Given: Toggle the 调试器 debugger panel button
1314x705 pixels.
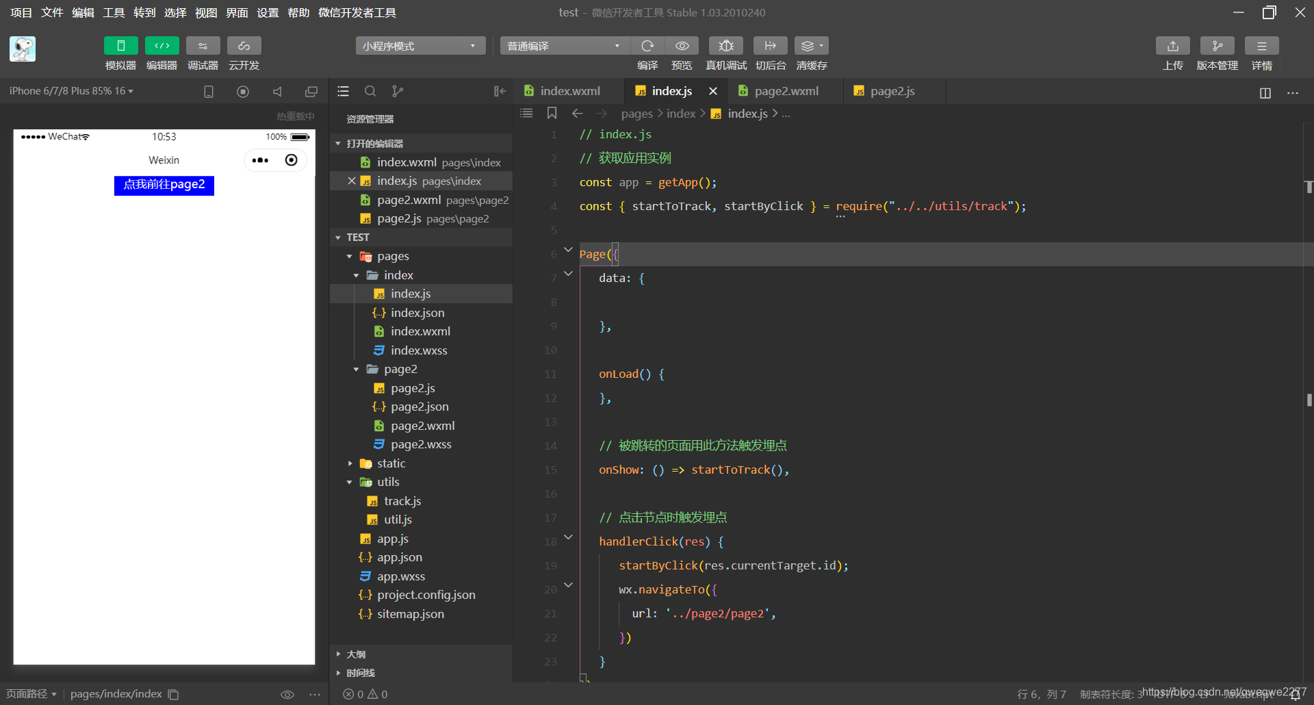Looking at the screenshot, I should 203,46.
